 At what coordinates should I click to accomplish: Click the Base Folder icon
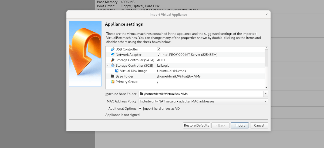point(113,76)
